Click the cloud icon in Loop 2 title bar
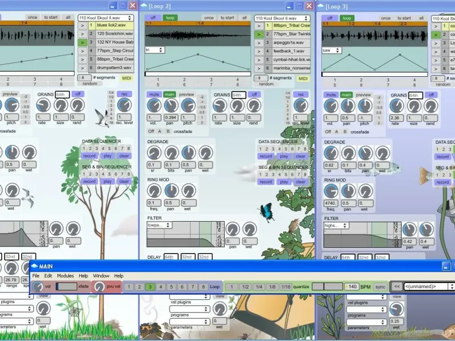Image resolution: width=455 pixels, height=341 pixels. click(x=144, y=6)
